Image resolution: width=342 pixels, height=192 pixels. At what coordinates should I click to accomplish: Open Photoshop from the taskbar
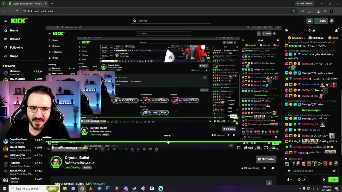[x=108, y=189]
